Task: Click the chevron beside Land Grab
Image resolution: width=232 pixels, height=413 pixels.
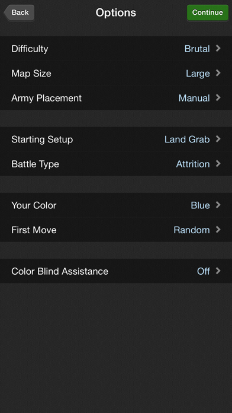Action: [218, 139]
